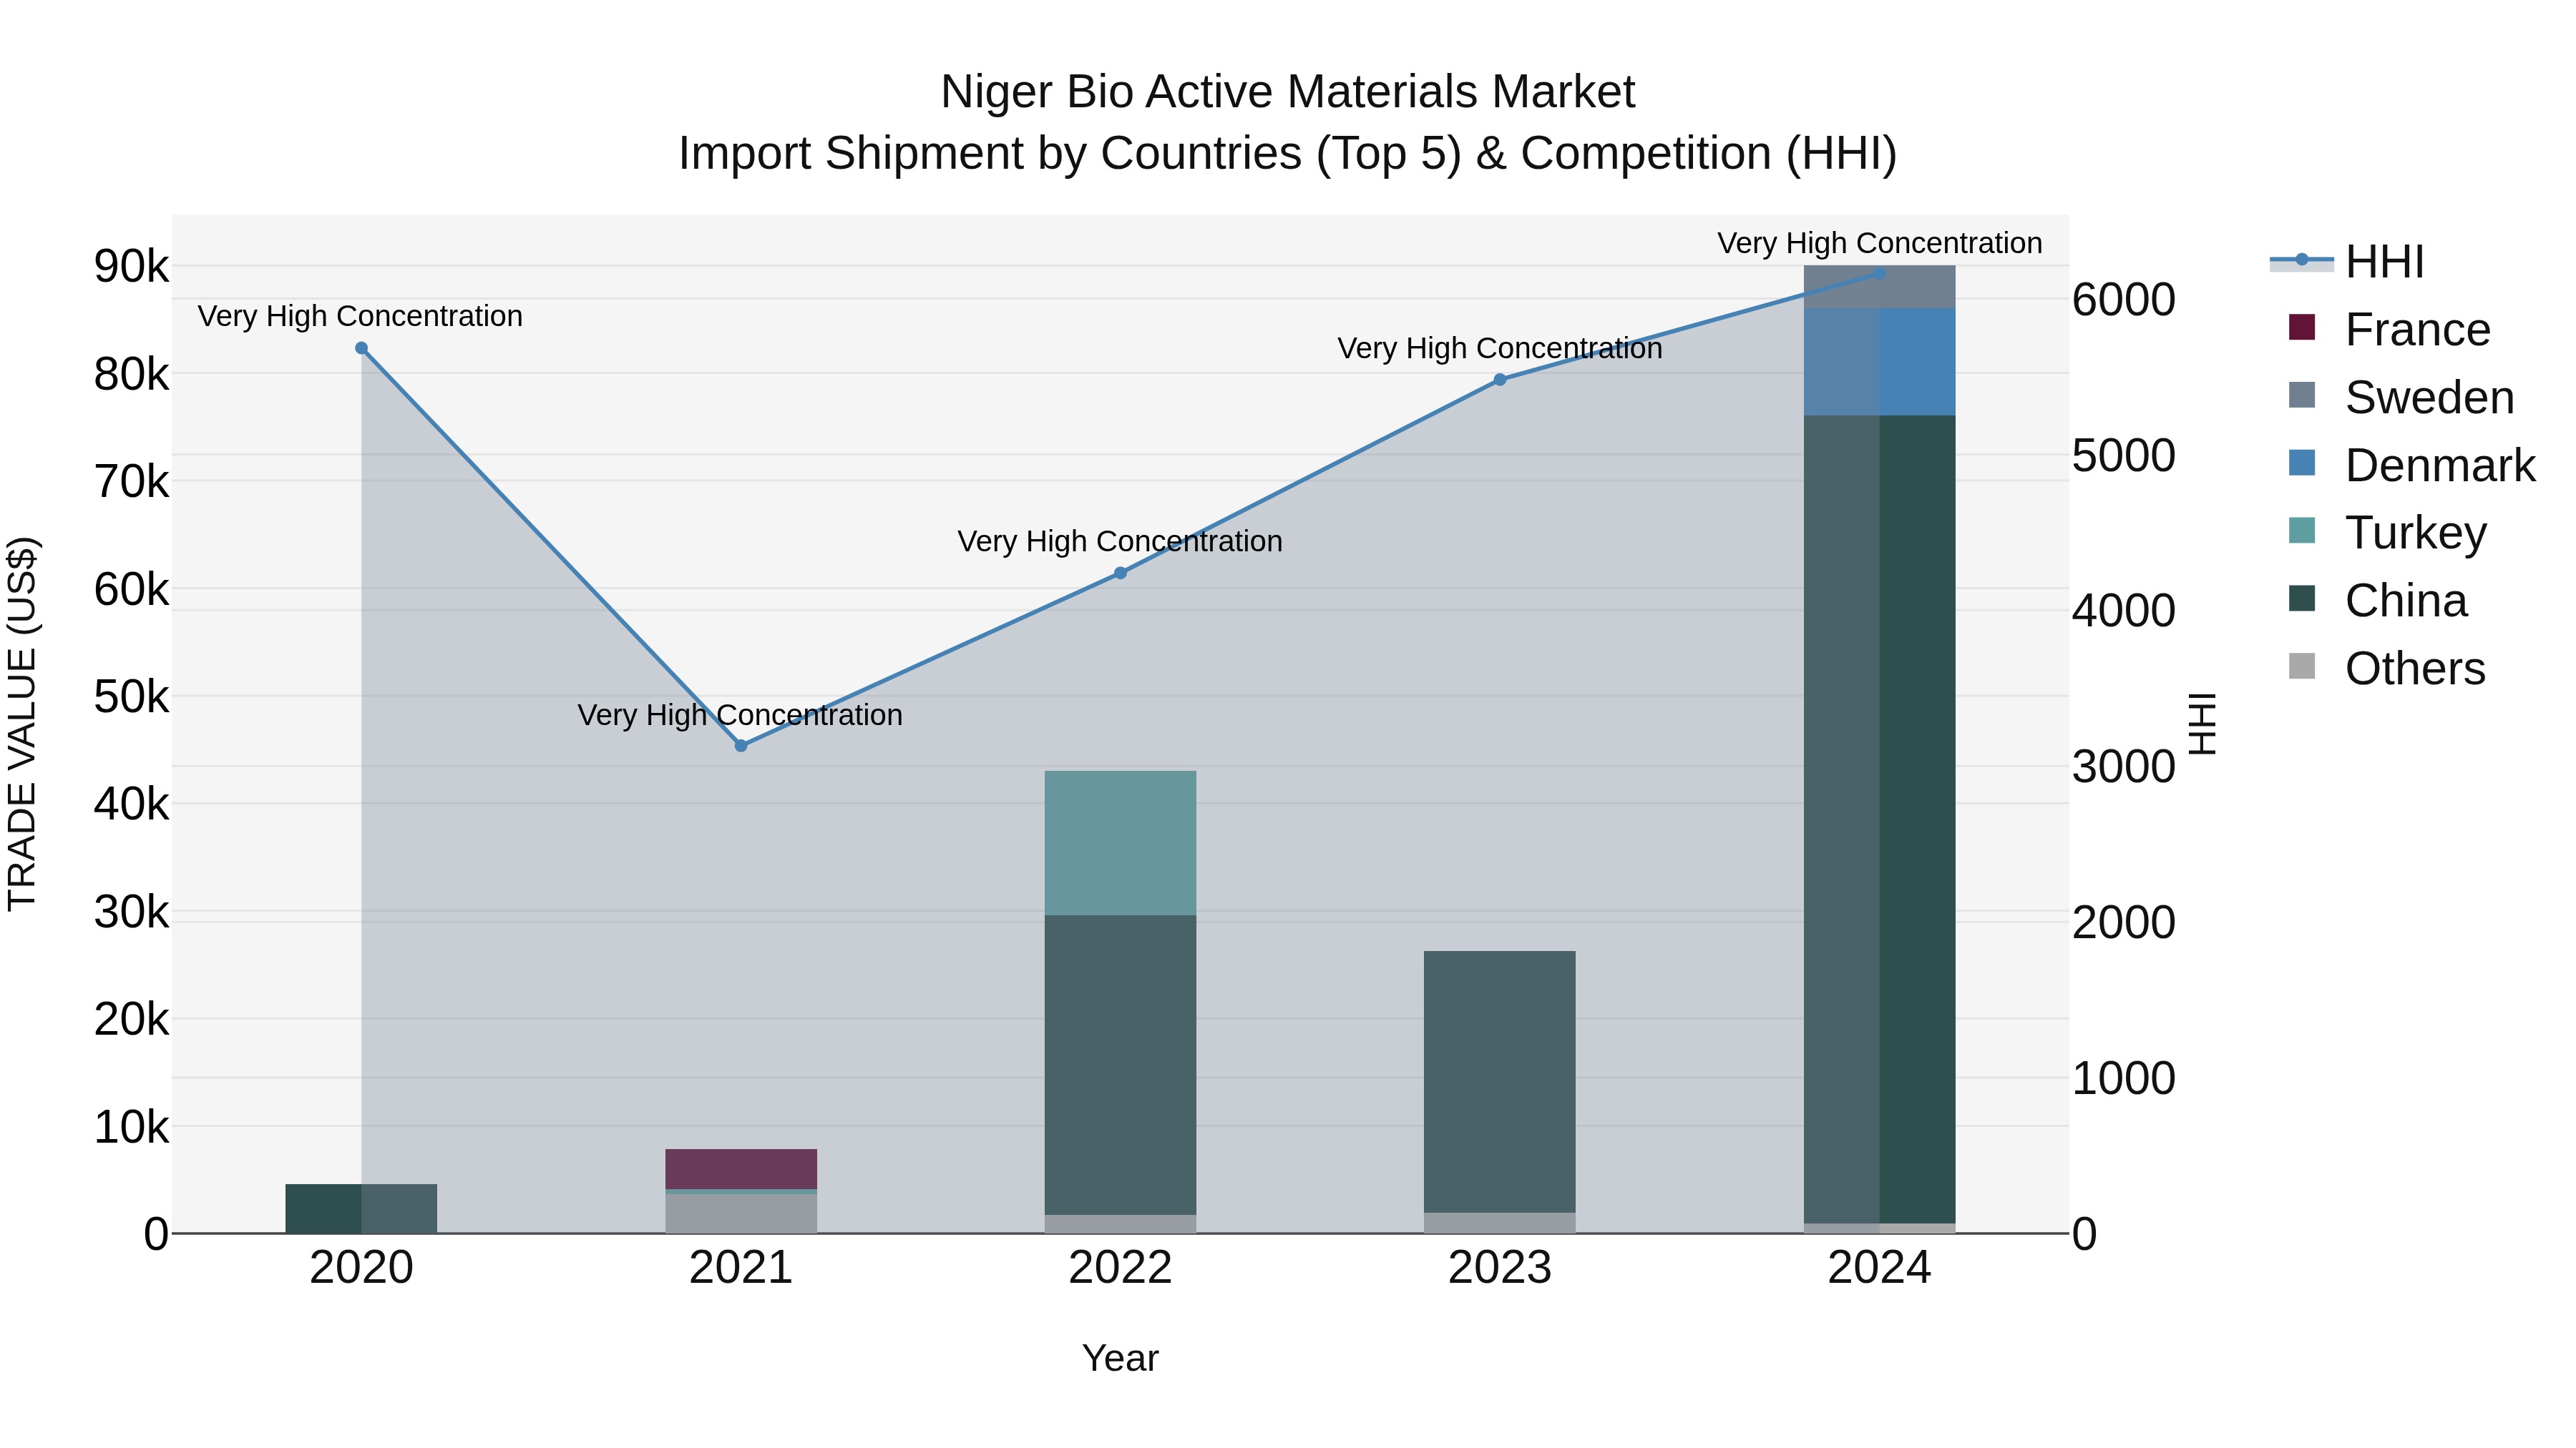This screenshot has width=2576, height=1448.
Task: Select the 2020 HHI data point
Action: [x=361, y=349]
